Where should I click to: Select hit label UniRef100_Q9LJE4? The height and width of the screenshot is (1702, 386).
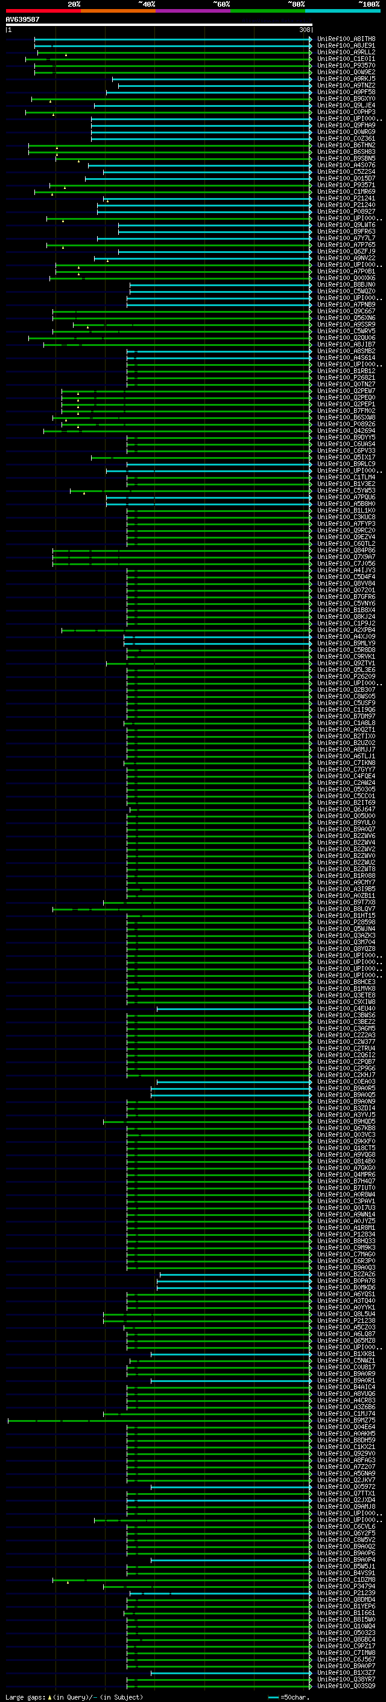(346, 105)
